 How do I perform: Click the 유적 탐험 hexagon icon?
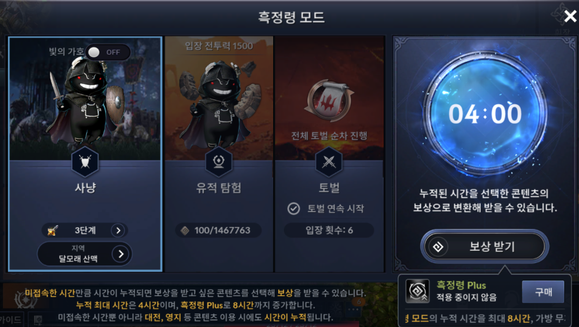coord(219,162)
